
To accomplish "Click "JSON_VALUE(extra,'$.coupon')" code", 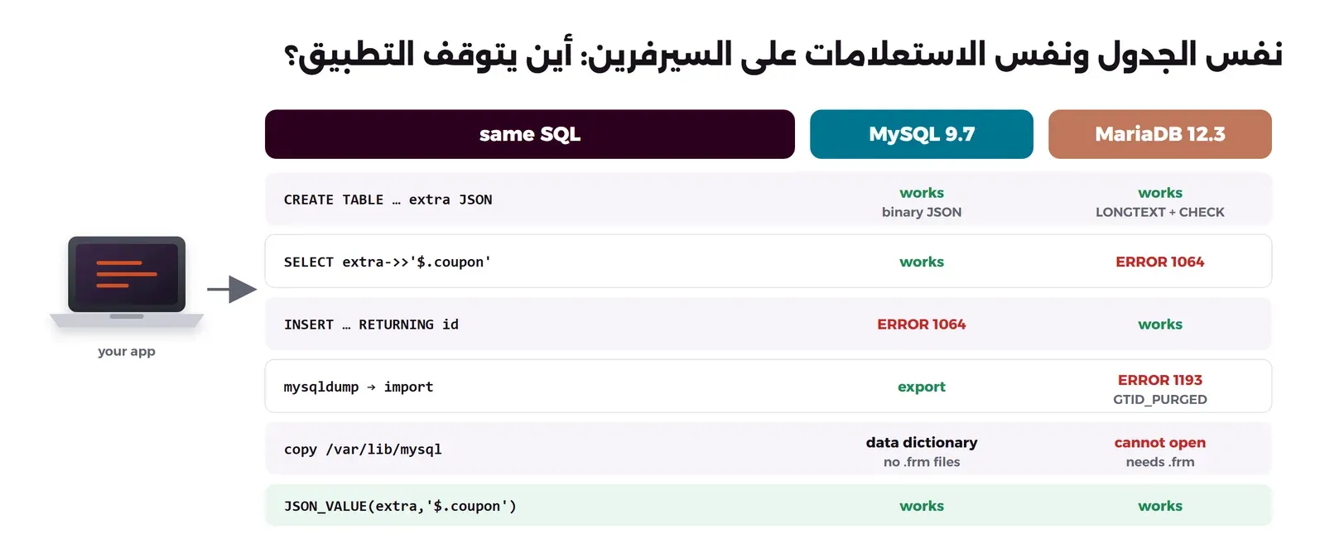I will (400, 506).
